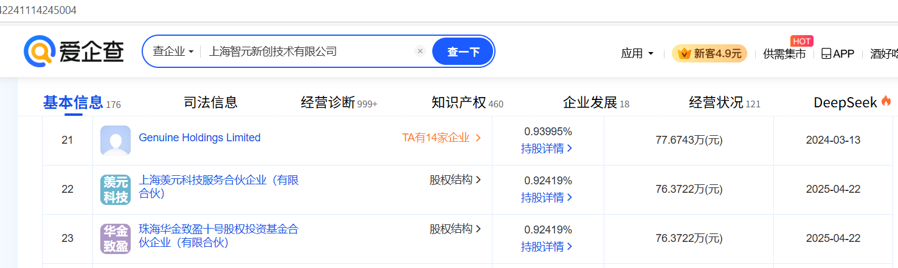The image size is (898, 268).
Task: Open the APP link in header
Action: pos(838,53)
